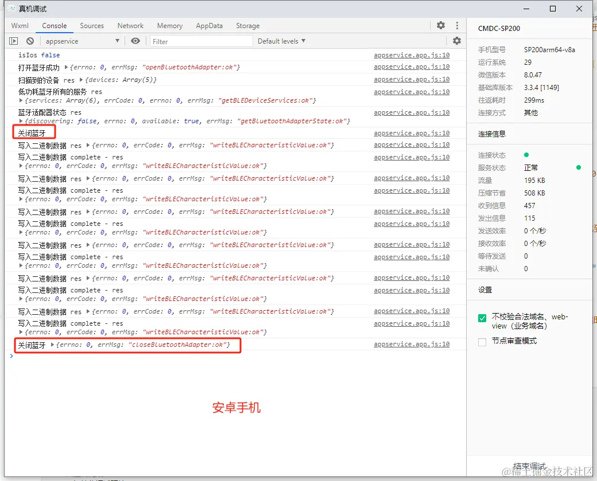Open appservice.app.js:10 link on isIos row
The height and width of the screenshot is (481, 597).
pos(412,55)
